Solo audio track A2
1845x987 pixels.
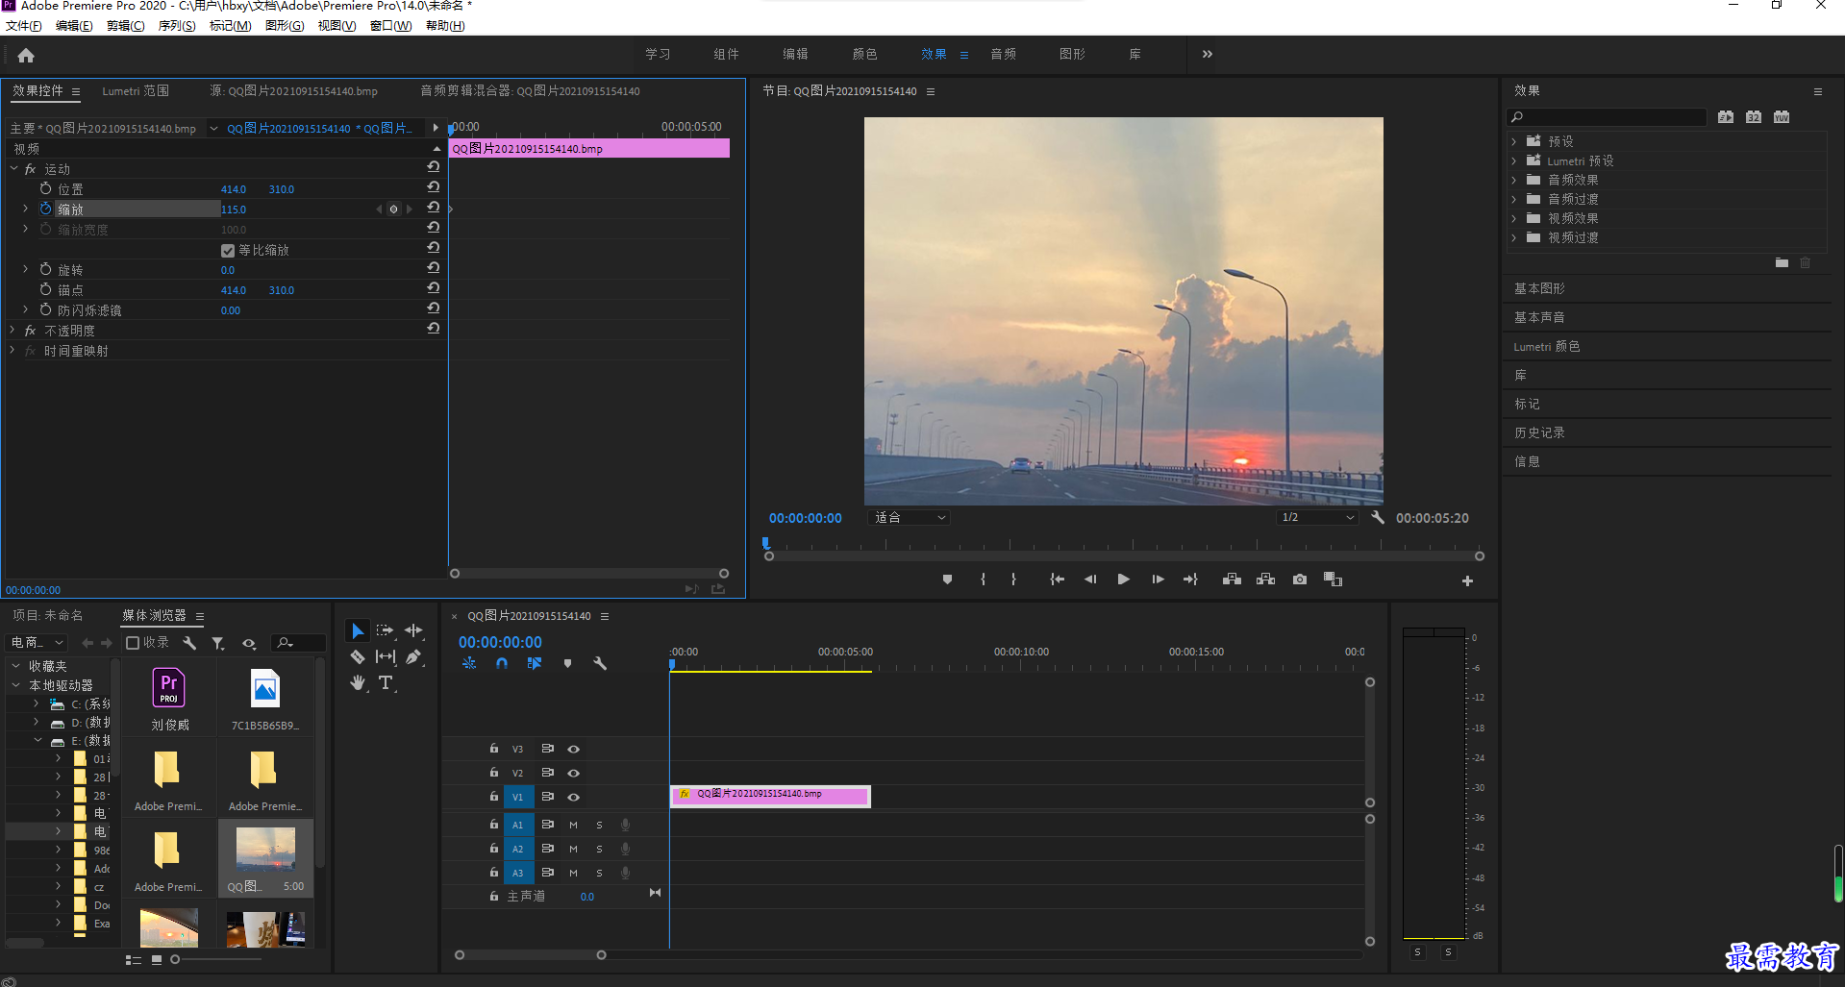pos(599,849)
